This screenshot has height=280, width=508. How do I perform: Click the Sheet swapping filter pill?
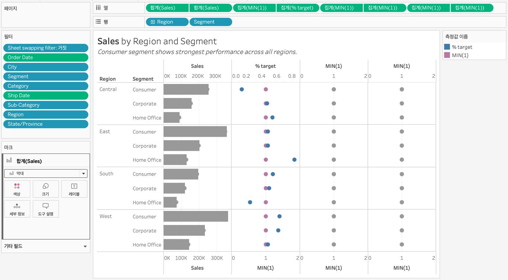pyautogui.click(x=46, y=48)
